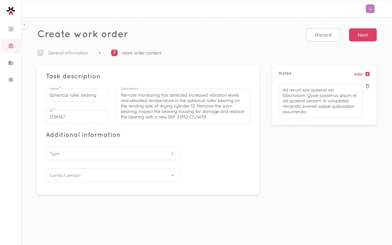Delete the note with the trash icon
Viewport: 392px width, 245px height.
coord(367,86)
